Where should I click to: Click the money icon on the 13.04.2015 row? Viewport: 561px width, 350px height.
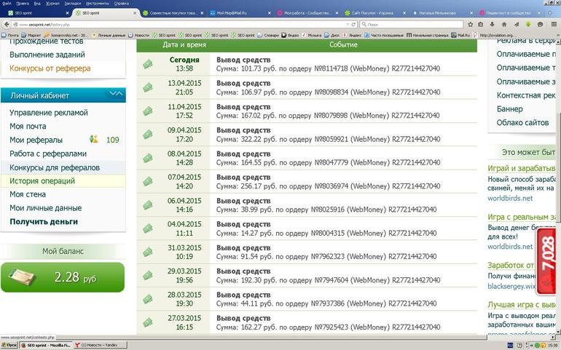coord(148,87)
